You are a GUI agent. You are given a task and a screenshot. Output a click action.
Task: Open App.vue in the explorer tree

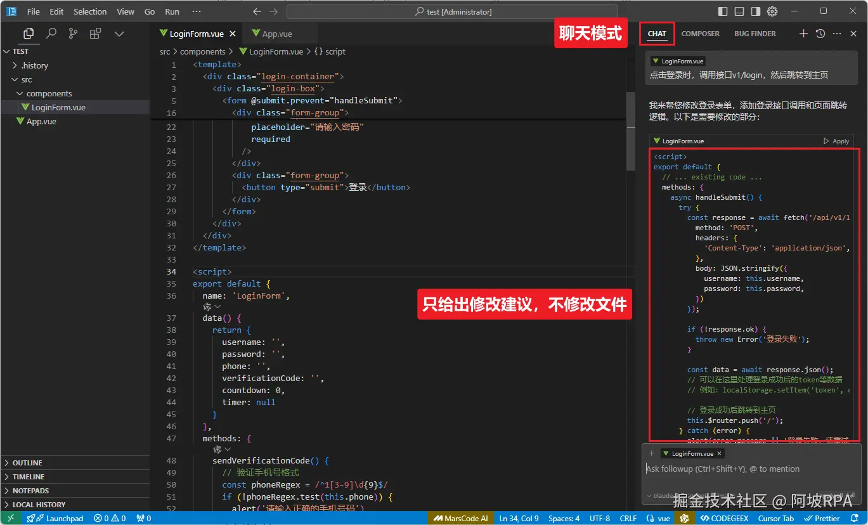75,121
